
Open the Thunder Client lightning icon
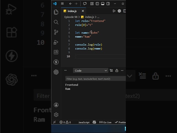tap(56, 62)
